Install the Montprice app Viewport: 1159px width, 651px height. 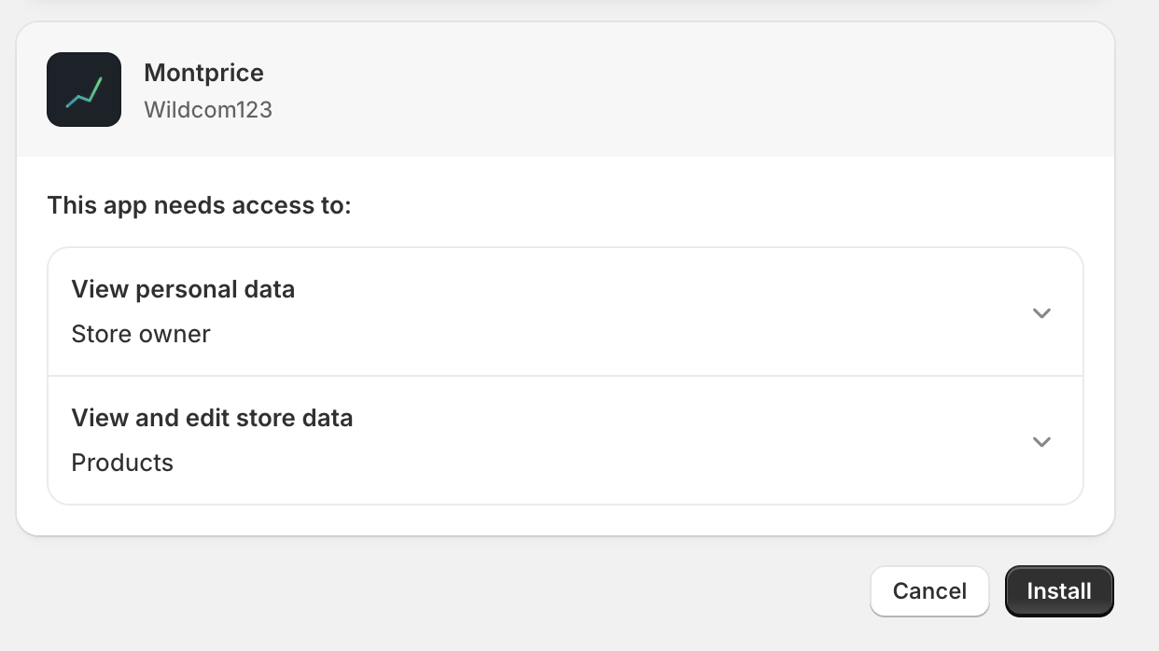[1059, 591]
